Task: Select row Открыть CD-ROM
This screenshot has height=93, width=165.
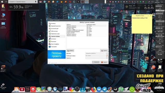Action: (x=87, y=33)
